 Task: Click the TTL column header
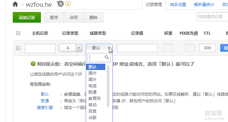click(x=207, y=33)
